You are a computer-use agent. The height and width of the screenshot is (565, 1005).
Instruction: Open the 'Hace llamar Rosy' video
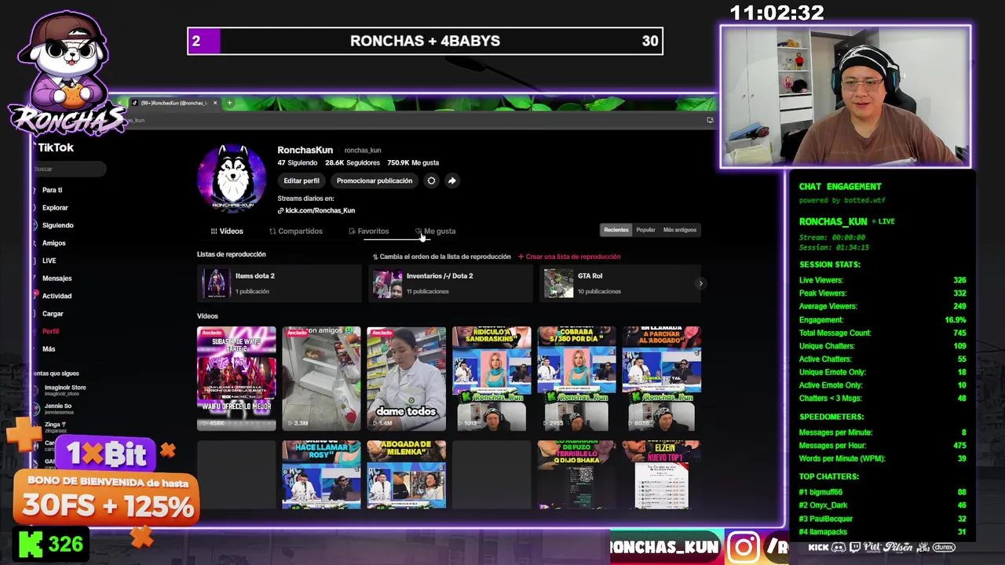click(x=321, y=475)
